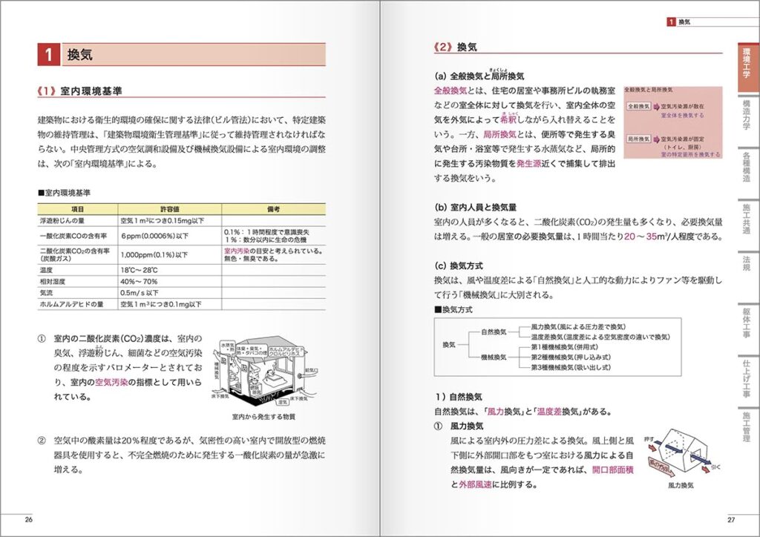
Task: Click the caption 風力換気 under the illustration
Action: 681,485
